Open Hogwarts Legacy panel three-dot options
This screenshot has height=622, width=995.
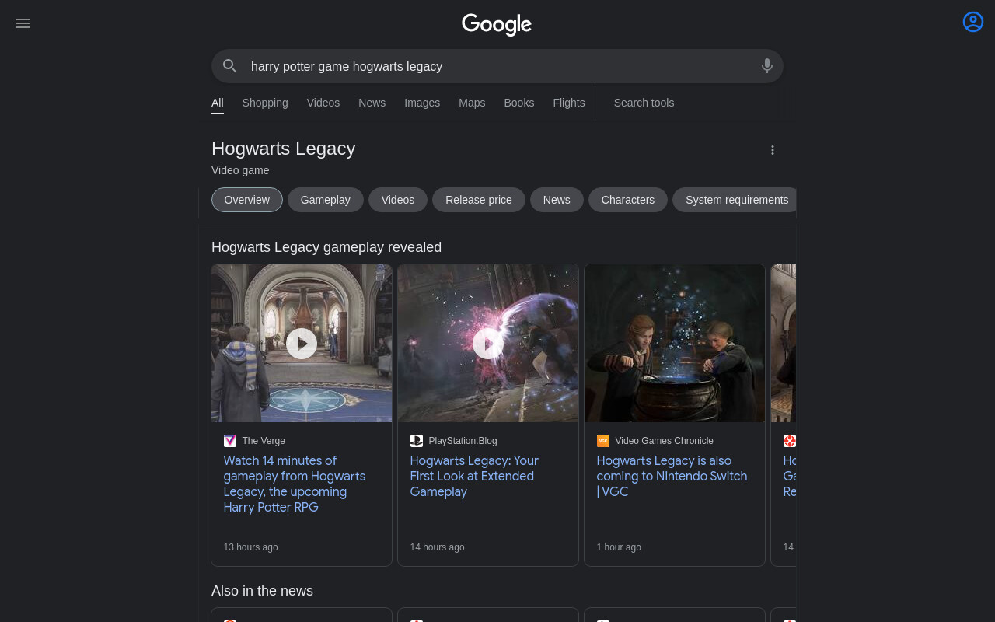pyautogui.click(x=773, y=150)
